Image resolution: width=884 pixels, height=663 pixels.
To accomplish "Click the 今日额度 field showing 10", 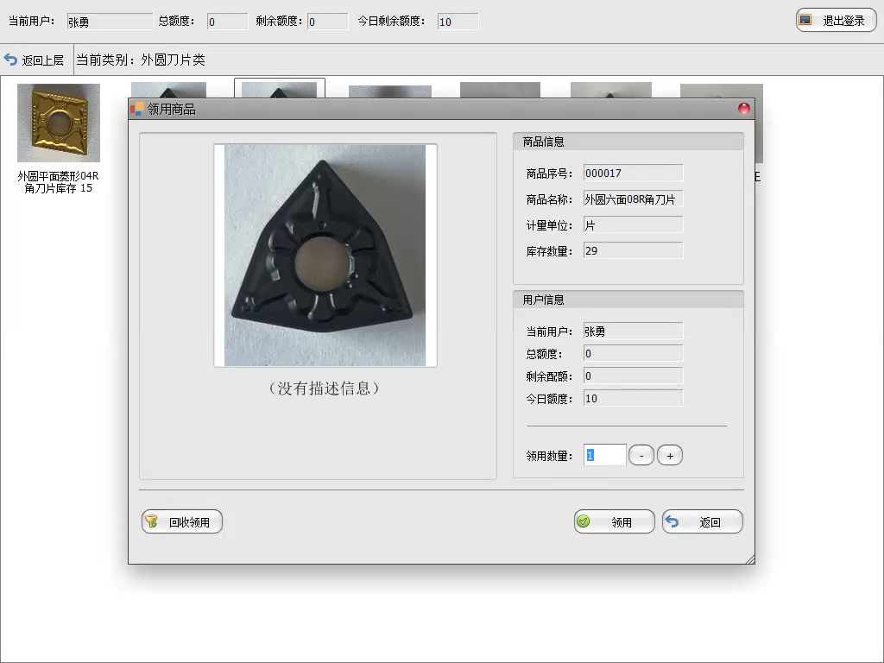I will click(x=633, y=399).
